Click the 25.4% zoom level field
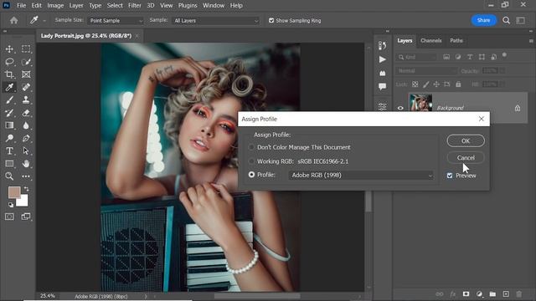 pos(48,296)
